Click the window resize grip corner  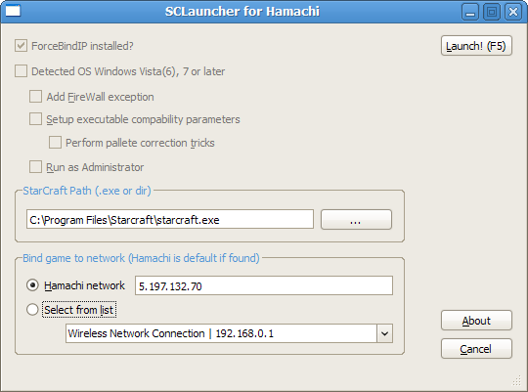tap(516, 381)
